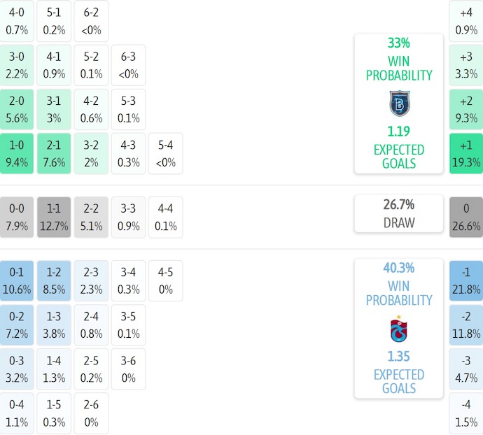Click the -2 goal margin cell at 11.8%
483x435 pixels.
[x=466, y=325]
